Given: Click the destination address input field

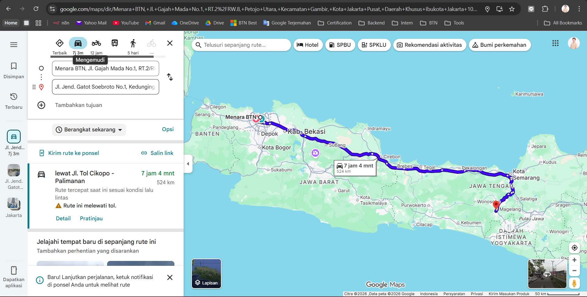Looking at the screenshot, I should (x=105, y=87).
